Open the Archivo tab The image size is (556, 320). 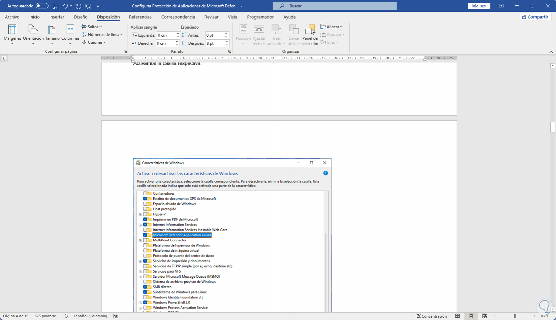point(12,17)
